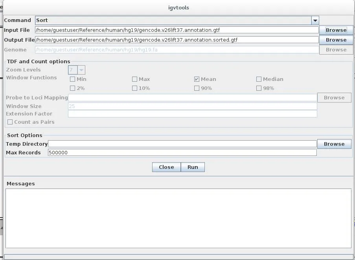Viewport: 355px width, 260px height.
Task: Click the Messages label
Action: [x=21, y=183]
